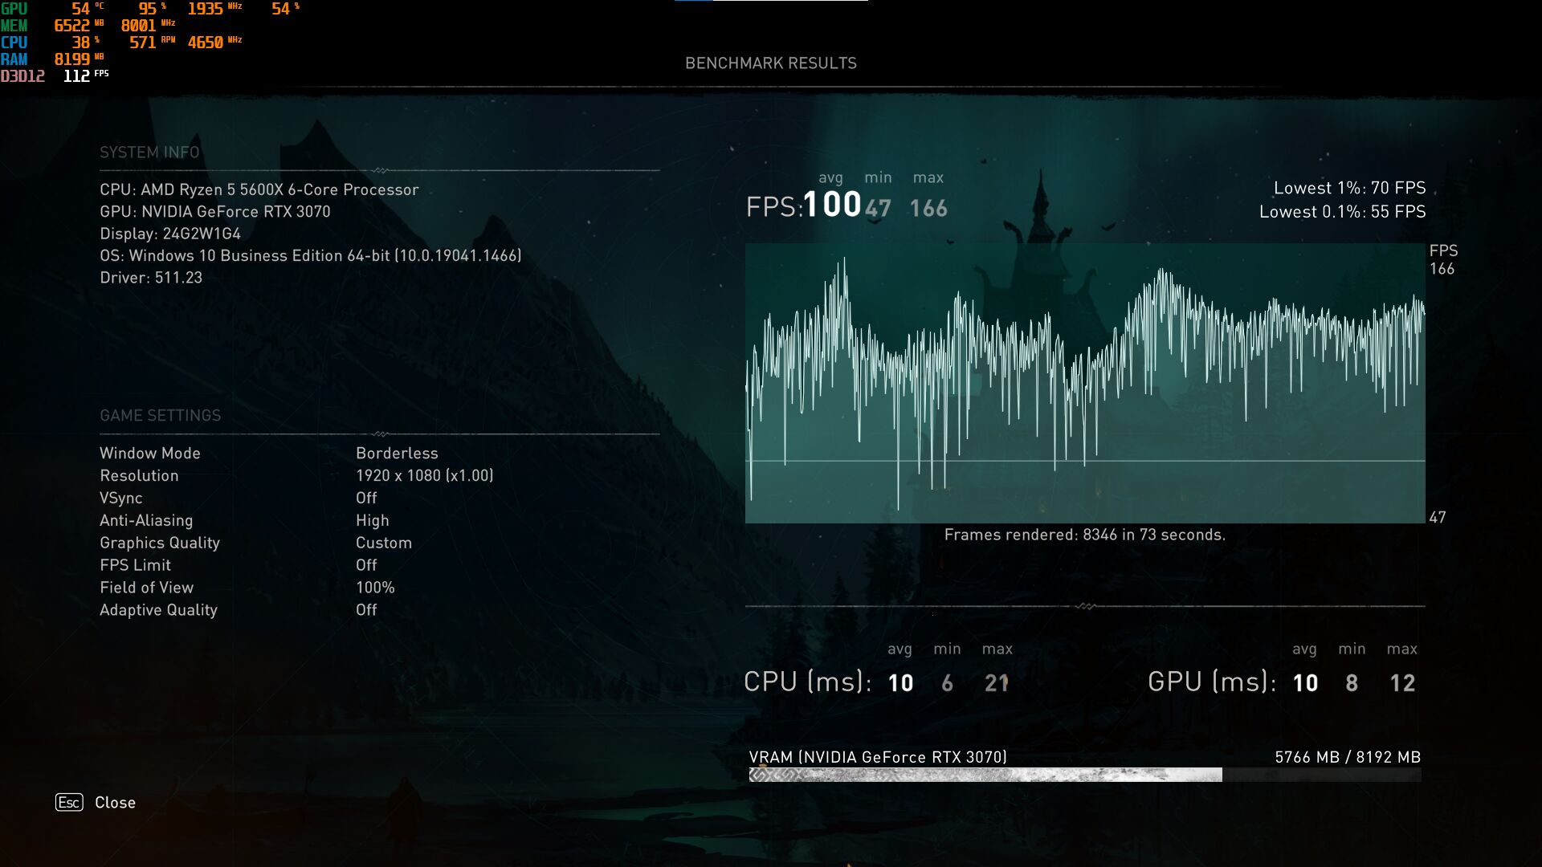Screen dimensions: 1542x867
Task: Select the GAME SETTINGS heading
Action: pyautogui.click(x=160, y=415)
